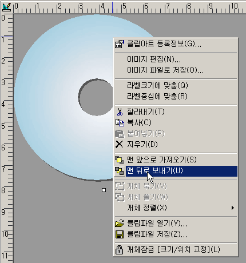Click the send-to-back icon
Viewport: 246px width, 263px height.
(x=120, y=171)
